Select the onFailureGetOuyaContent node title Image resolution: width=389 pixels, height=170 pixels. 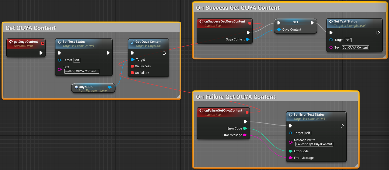[223, 111]
